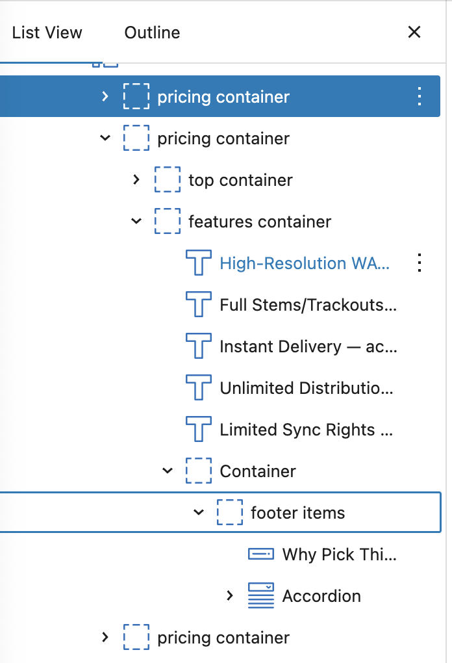Click the text icon next to Full Stems/Trackouts
This screenshot has width=452, height=663.
[x=199, y=305]
